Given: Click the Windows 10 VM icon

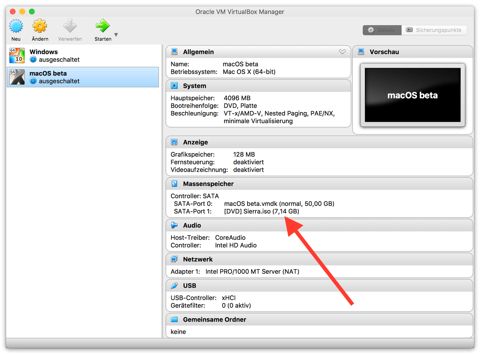Looking at the screenshot, I should coord(17,56).
